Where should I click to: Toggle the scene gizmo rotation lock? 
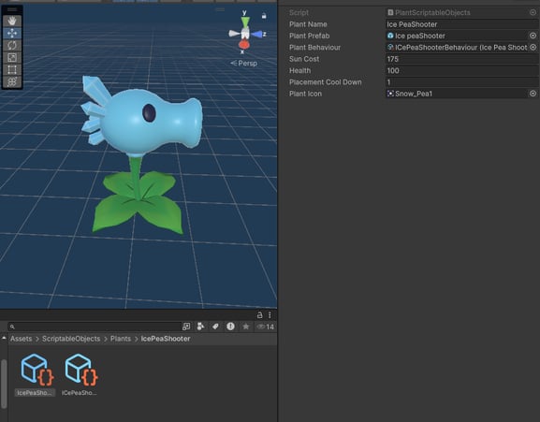pyautogui.click(x=264, y=16)
